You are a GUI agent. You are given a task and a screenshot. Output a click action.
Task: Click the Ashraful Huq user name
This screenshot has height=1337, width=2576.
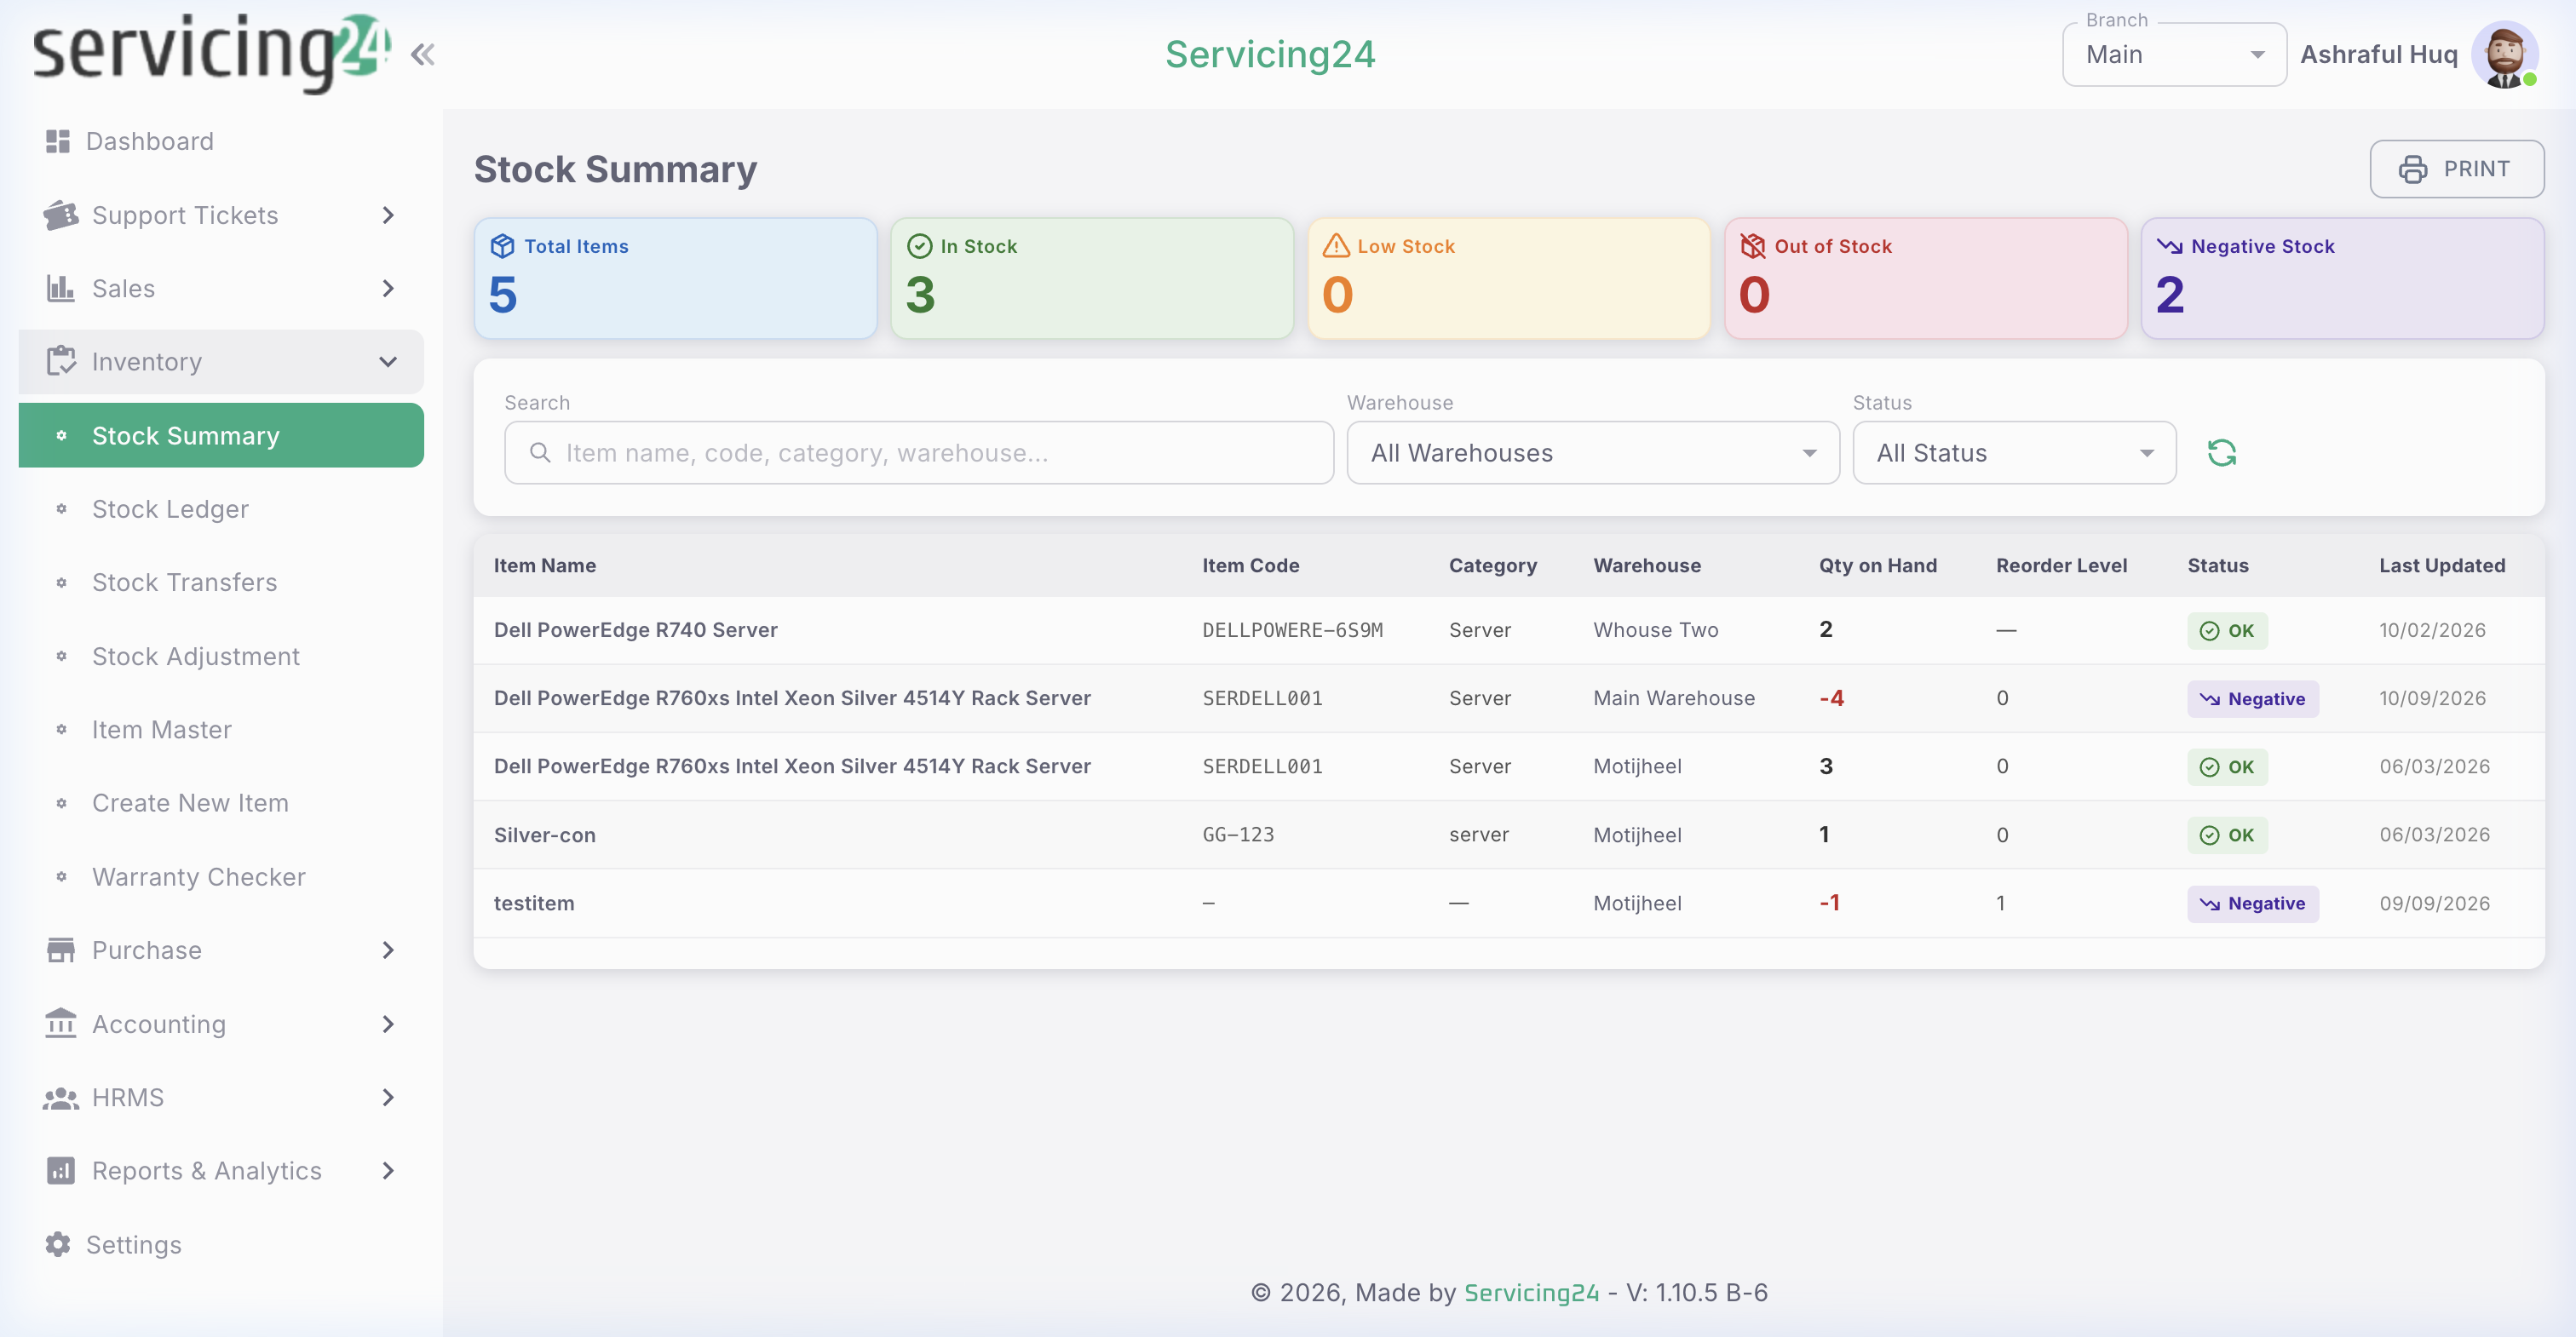click(x=2378, y=55)
